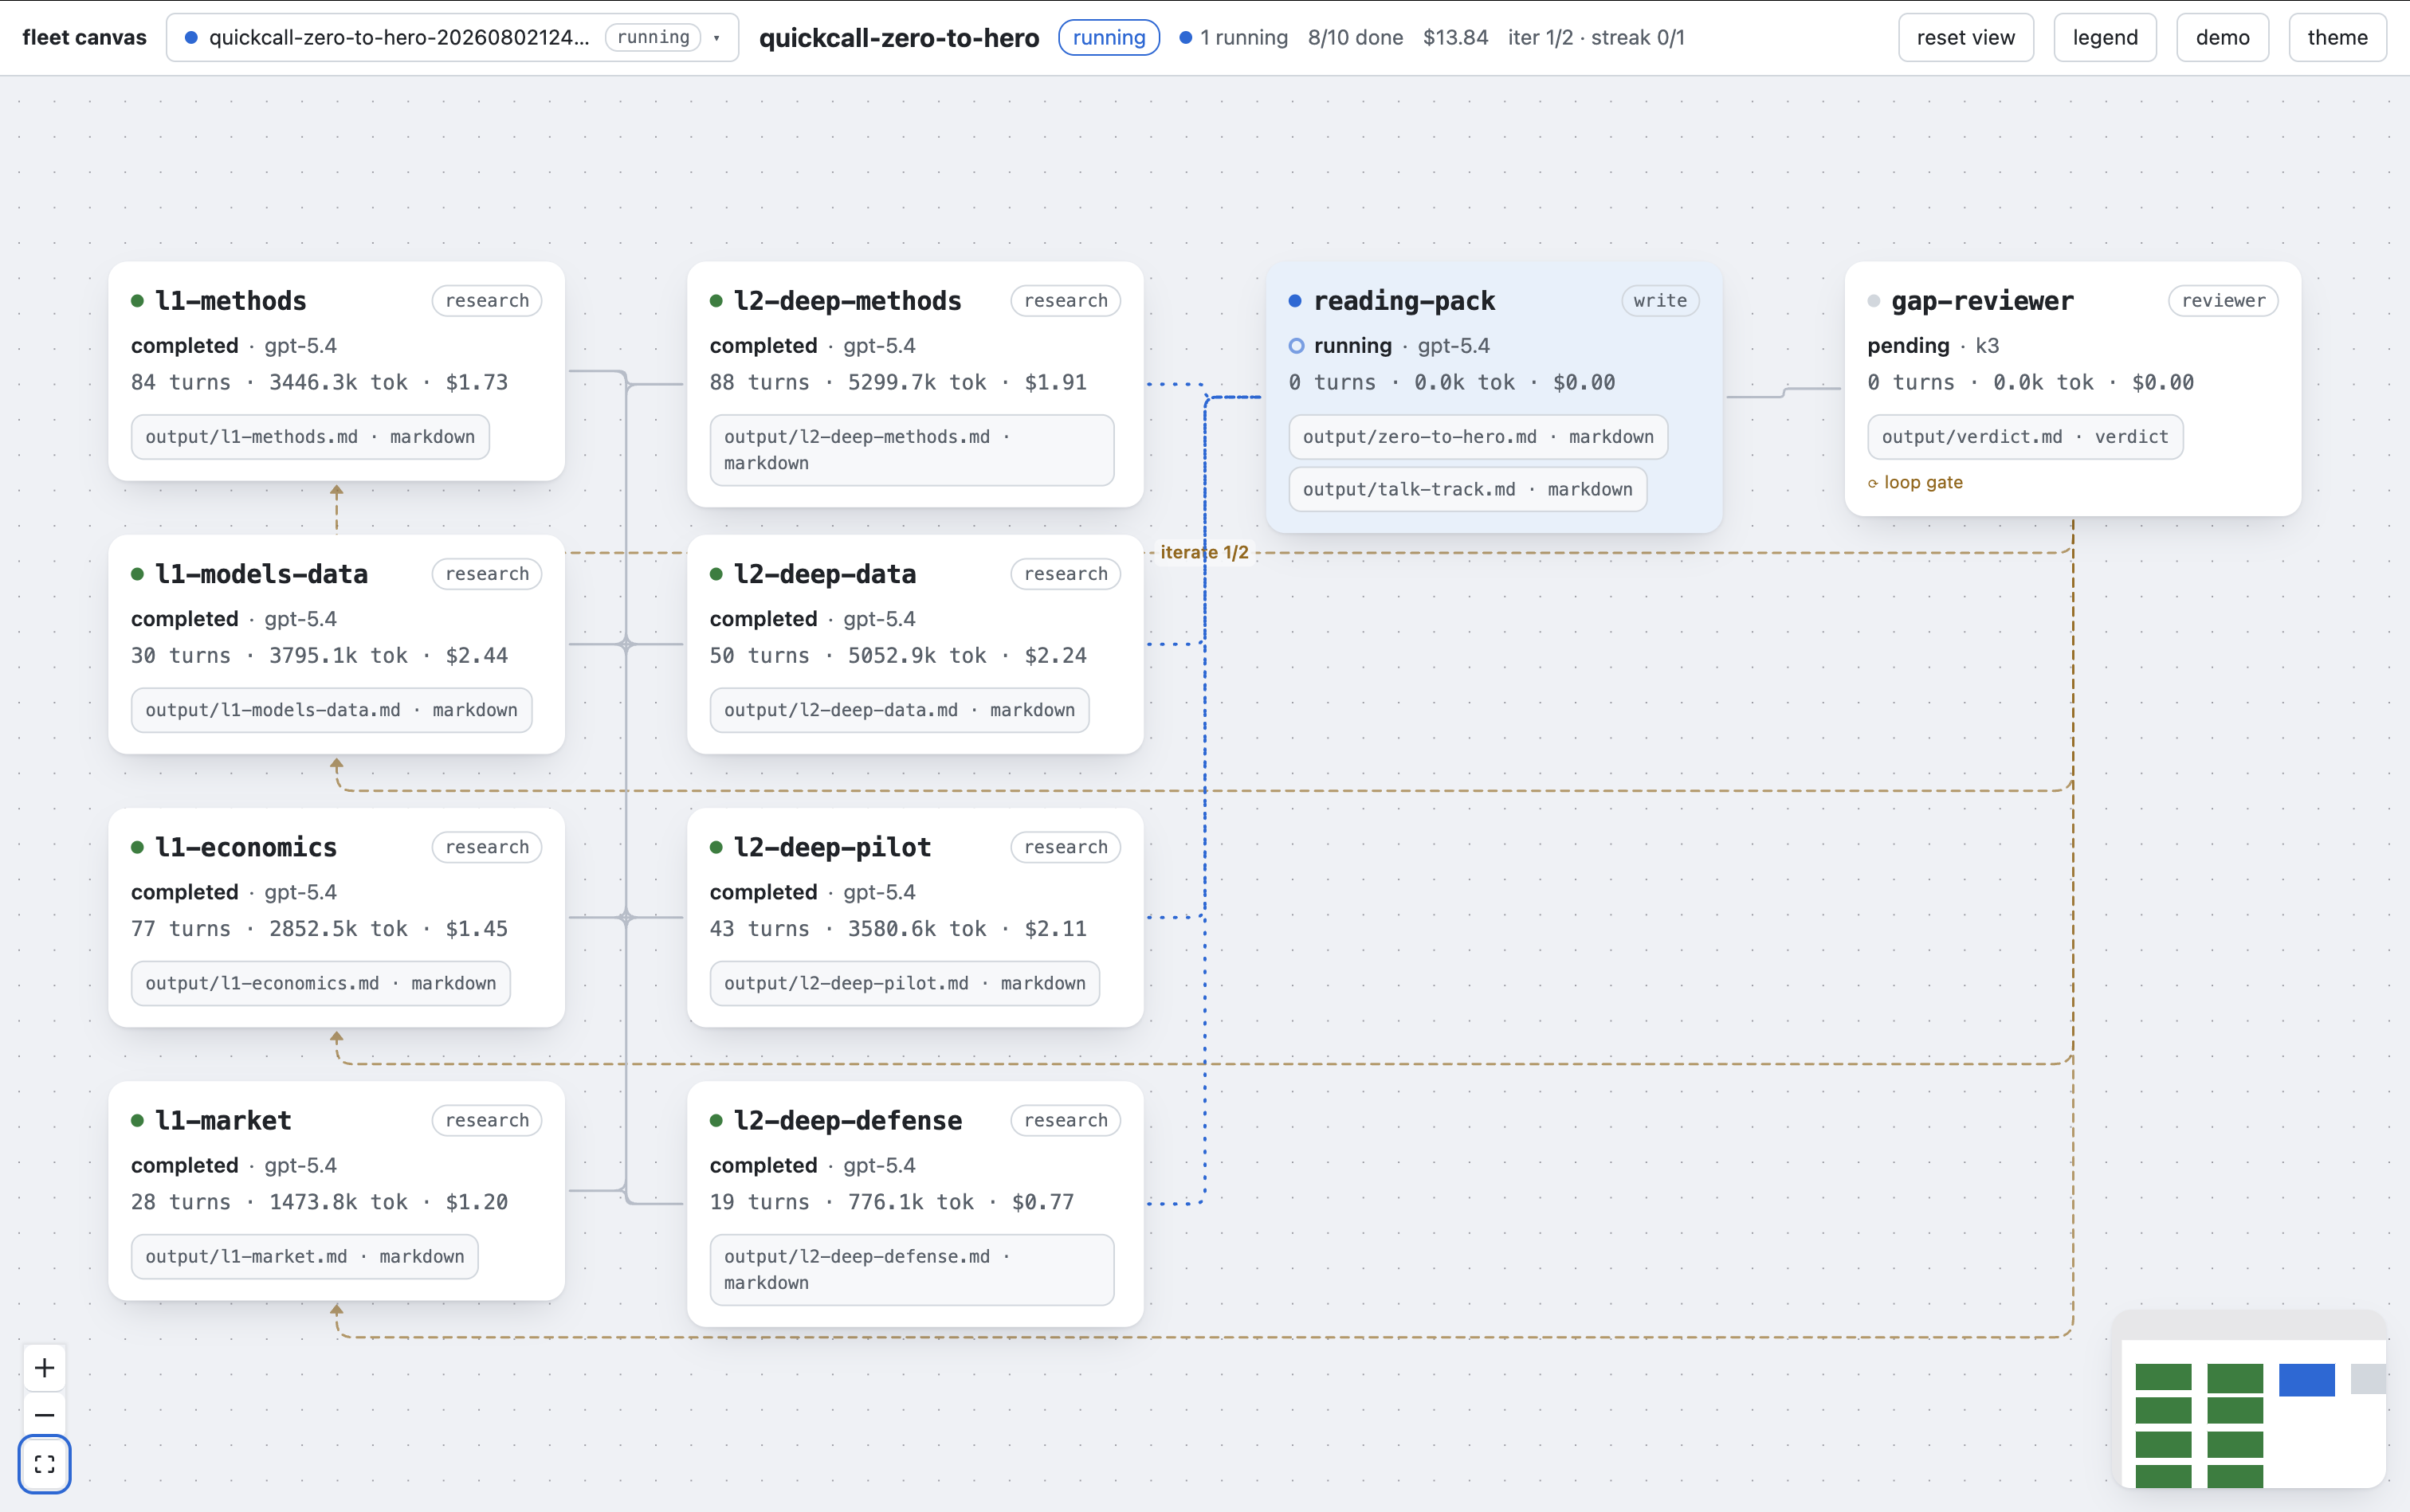Select the l1-methods node title
The image size is (2410, 1512).
pyautogui.click(x=231, y=301)
